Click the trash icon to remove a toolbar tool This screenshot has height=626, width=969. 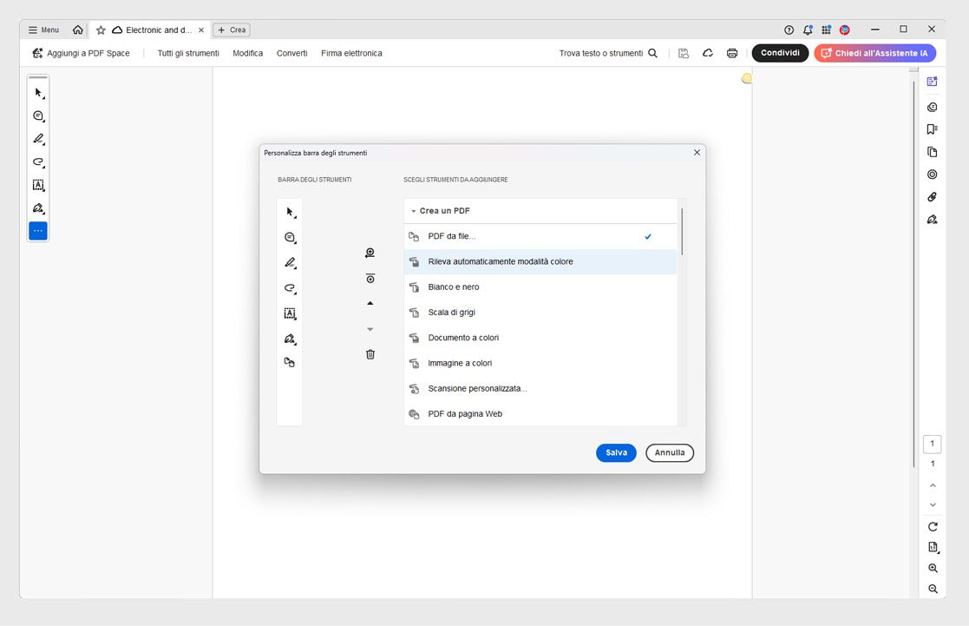tap(370, 353)
